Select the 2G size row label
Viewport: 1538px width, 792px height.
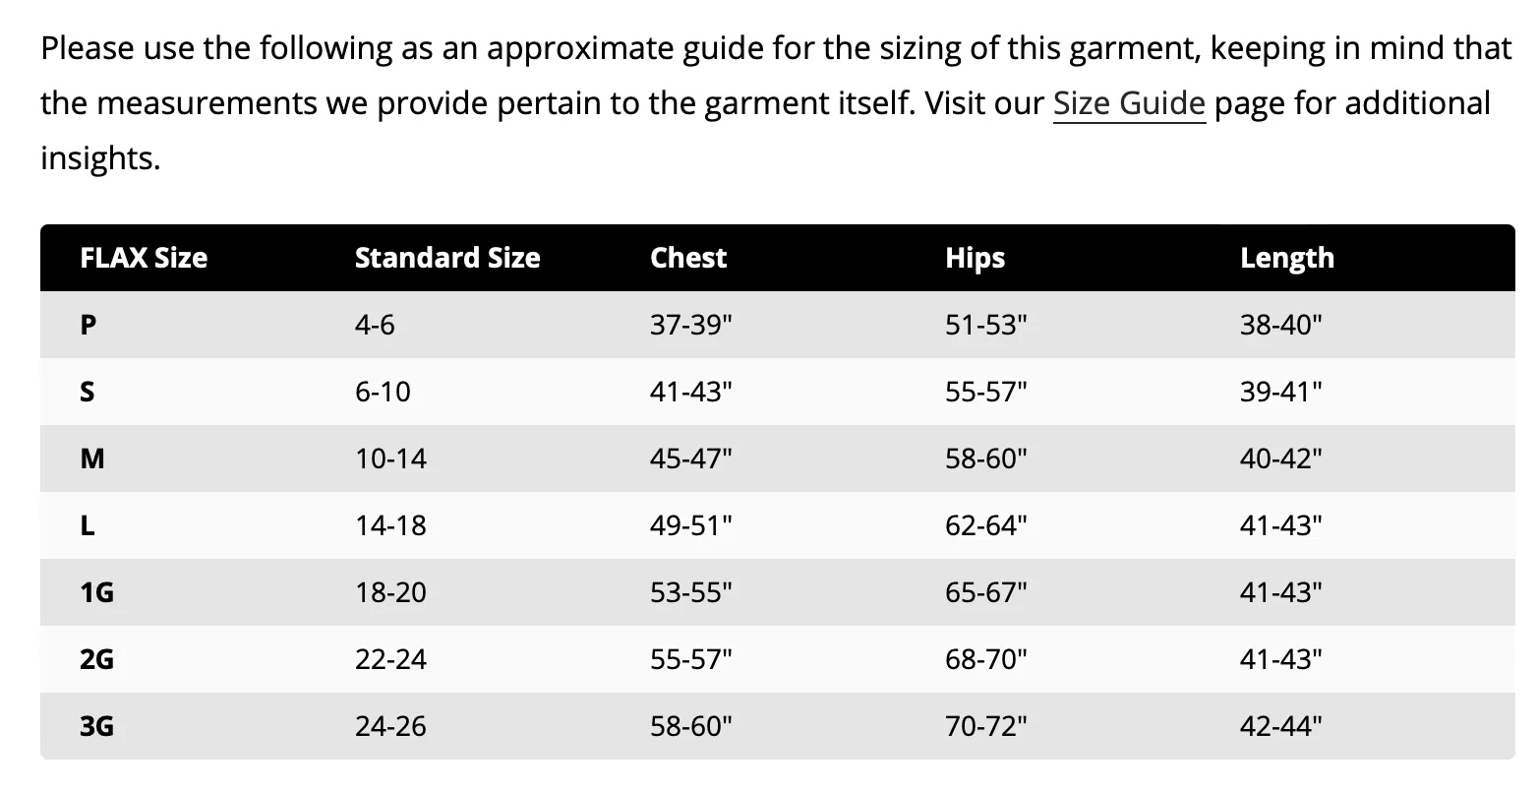(96, 659)
